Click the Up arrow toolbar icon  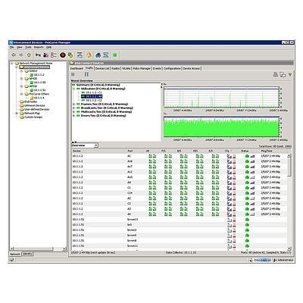(x=29, y=55)
